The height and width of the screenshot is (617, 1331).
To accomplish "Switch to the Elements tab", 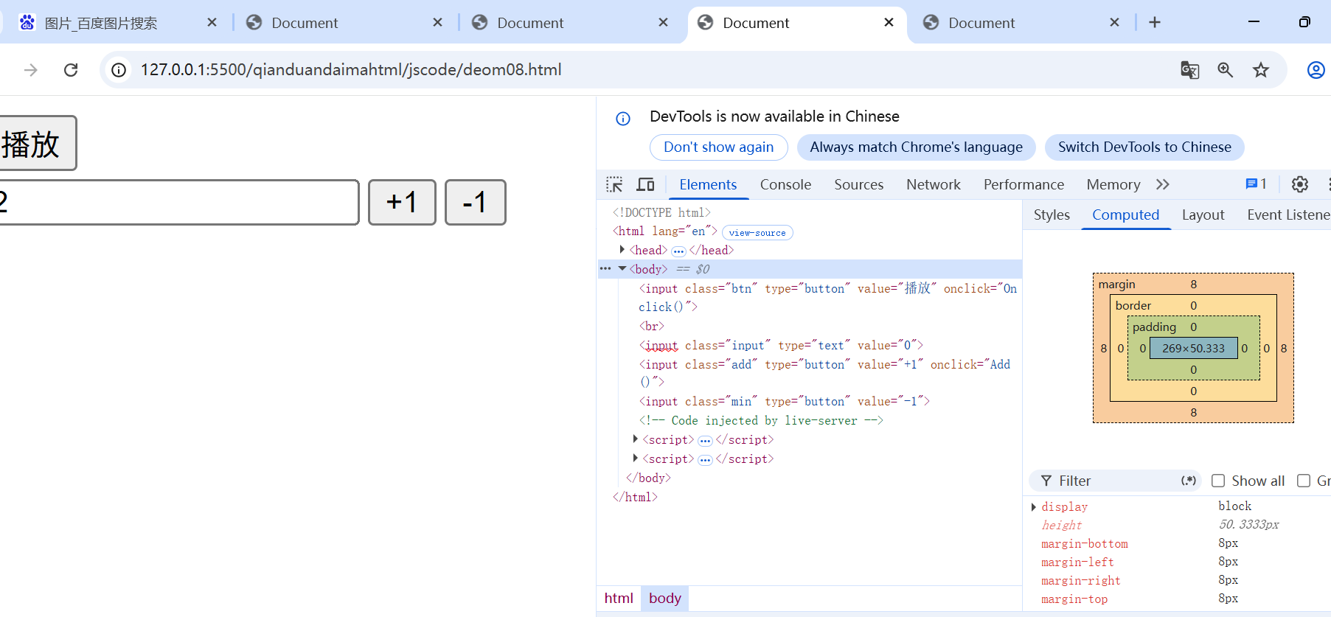I will pyautogui.click(x=708, y=184).
